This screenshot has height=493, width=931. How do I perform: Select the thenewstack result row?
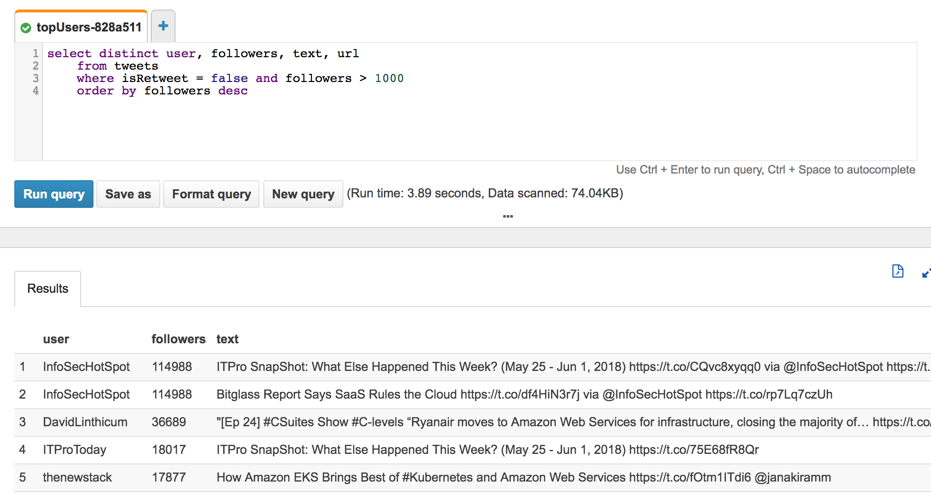coord(473,477)
